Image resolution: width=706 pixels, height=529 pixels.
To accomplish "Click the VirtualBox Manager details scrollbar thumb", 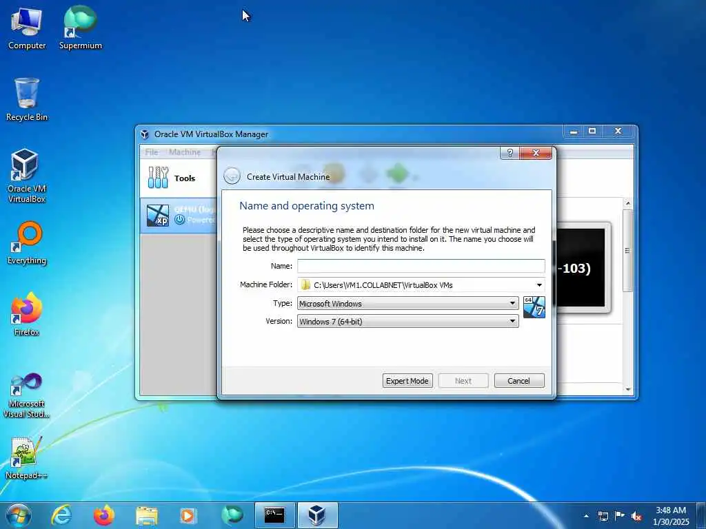I will (627, 250).
